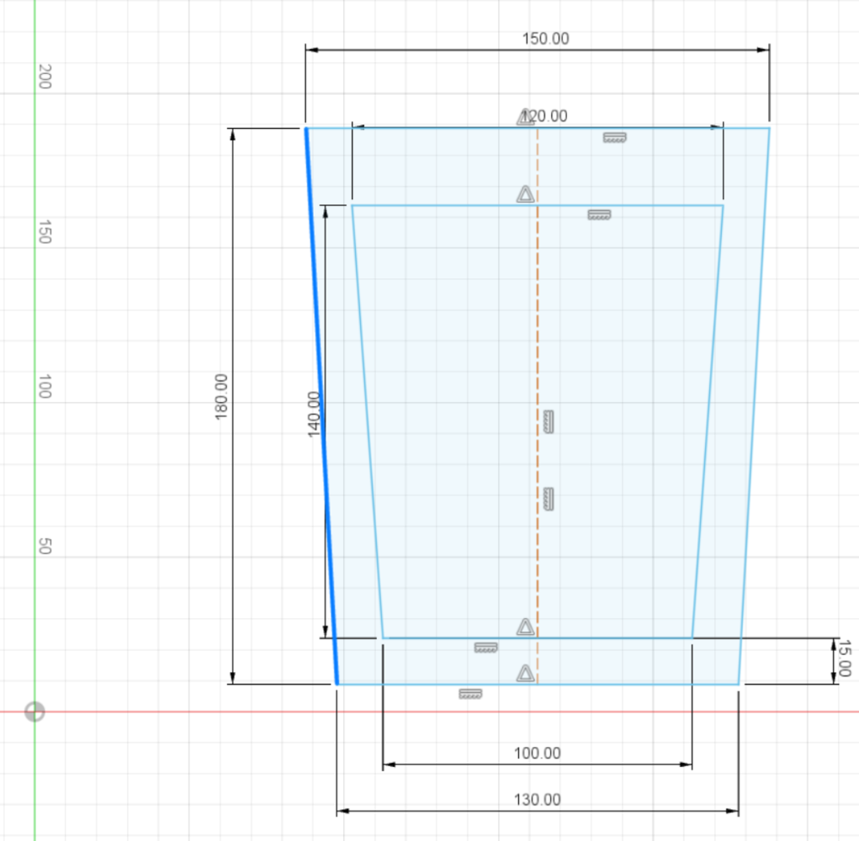Click the 140.00 vertical dimension
This screenshot has width=859, height=841.
314,414
